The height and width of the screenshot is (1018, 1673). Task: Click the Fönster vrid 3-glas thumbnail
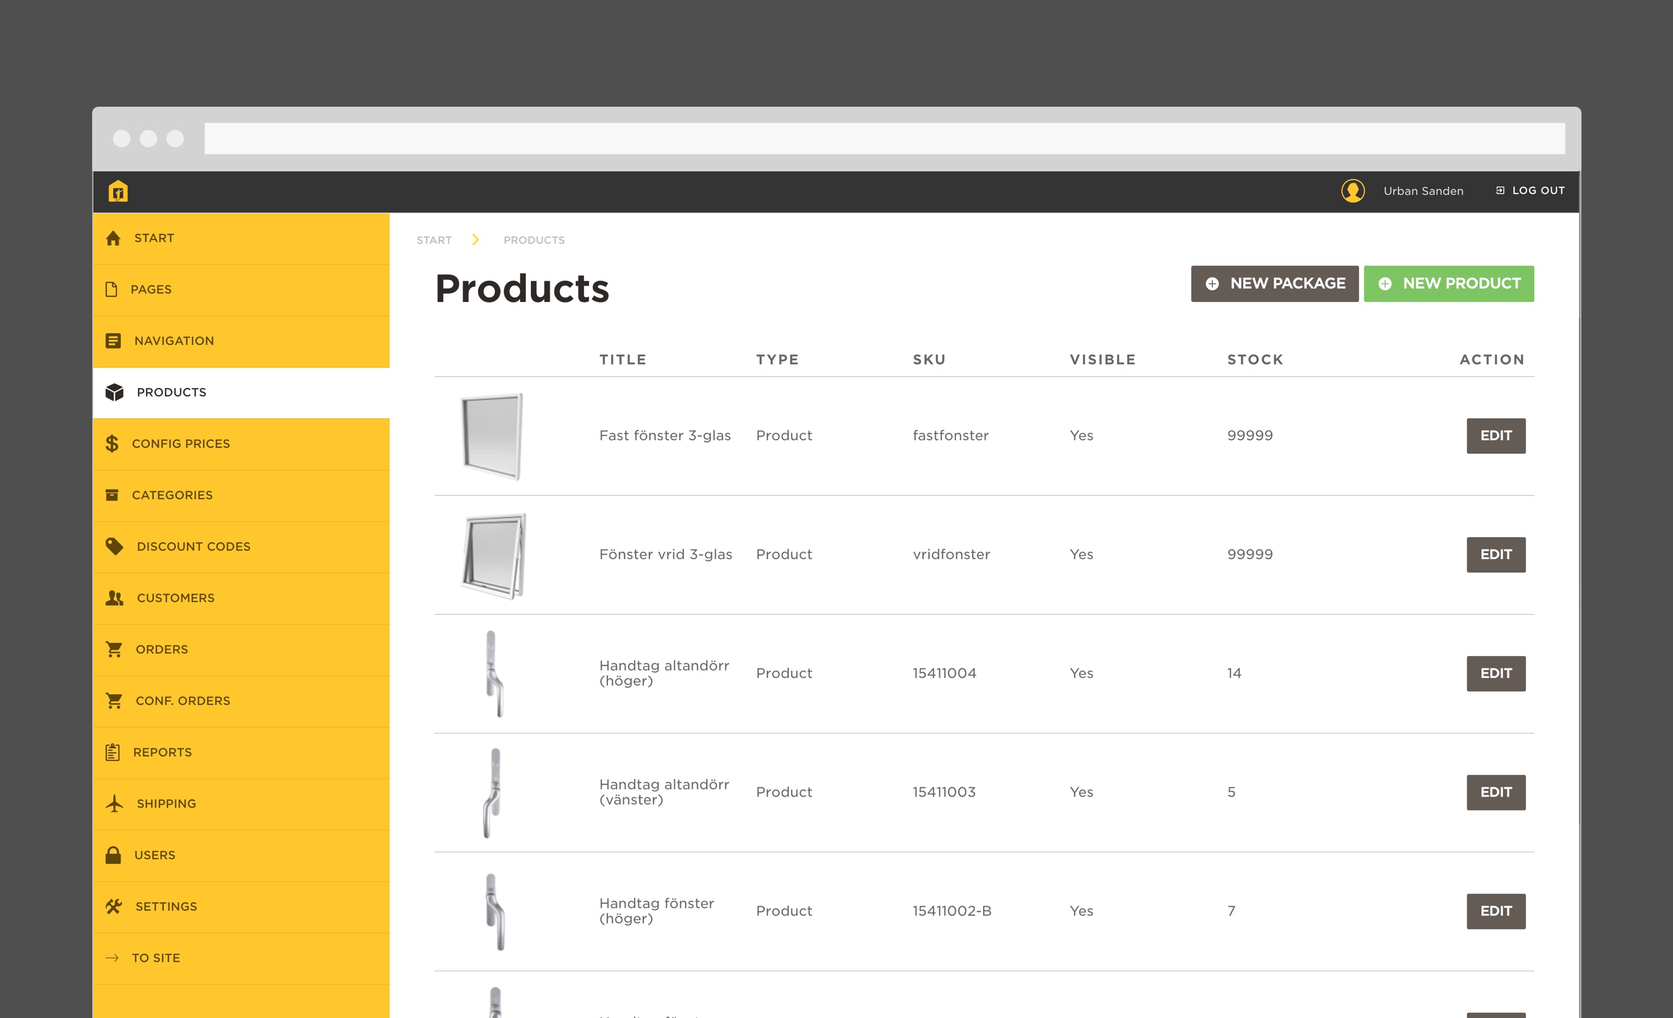click(493, 555)
